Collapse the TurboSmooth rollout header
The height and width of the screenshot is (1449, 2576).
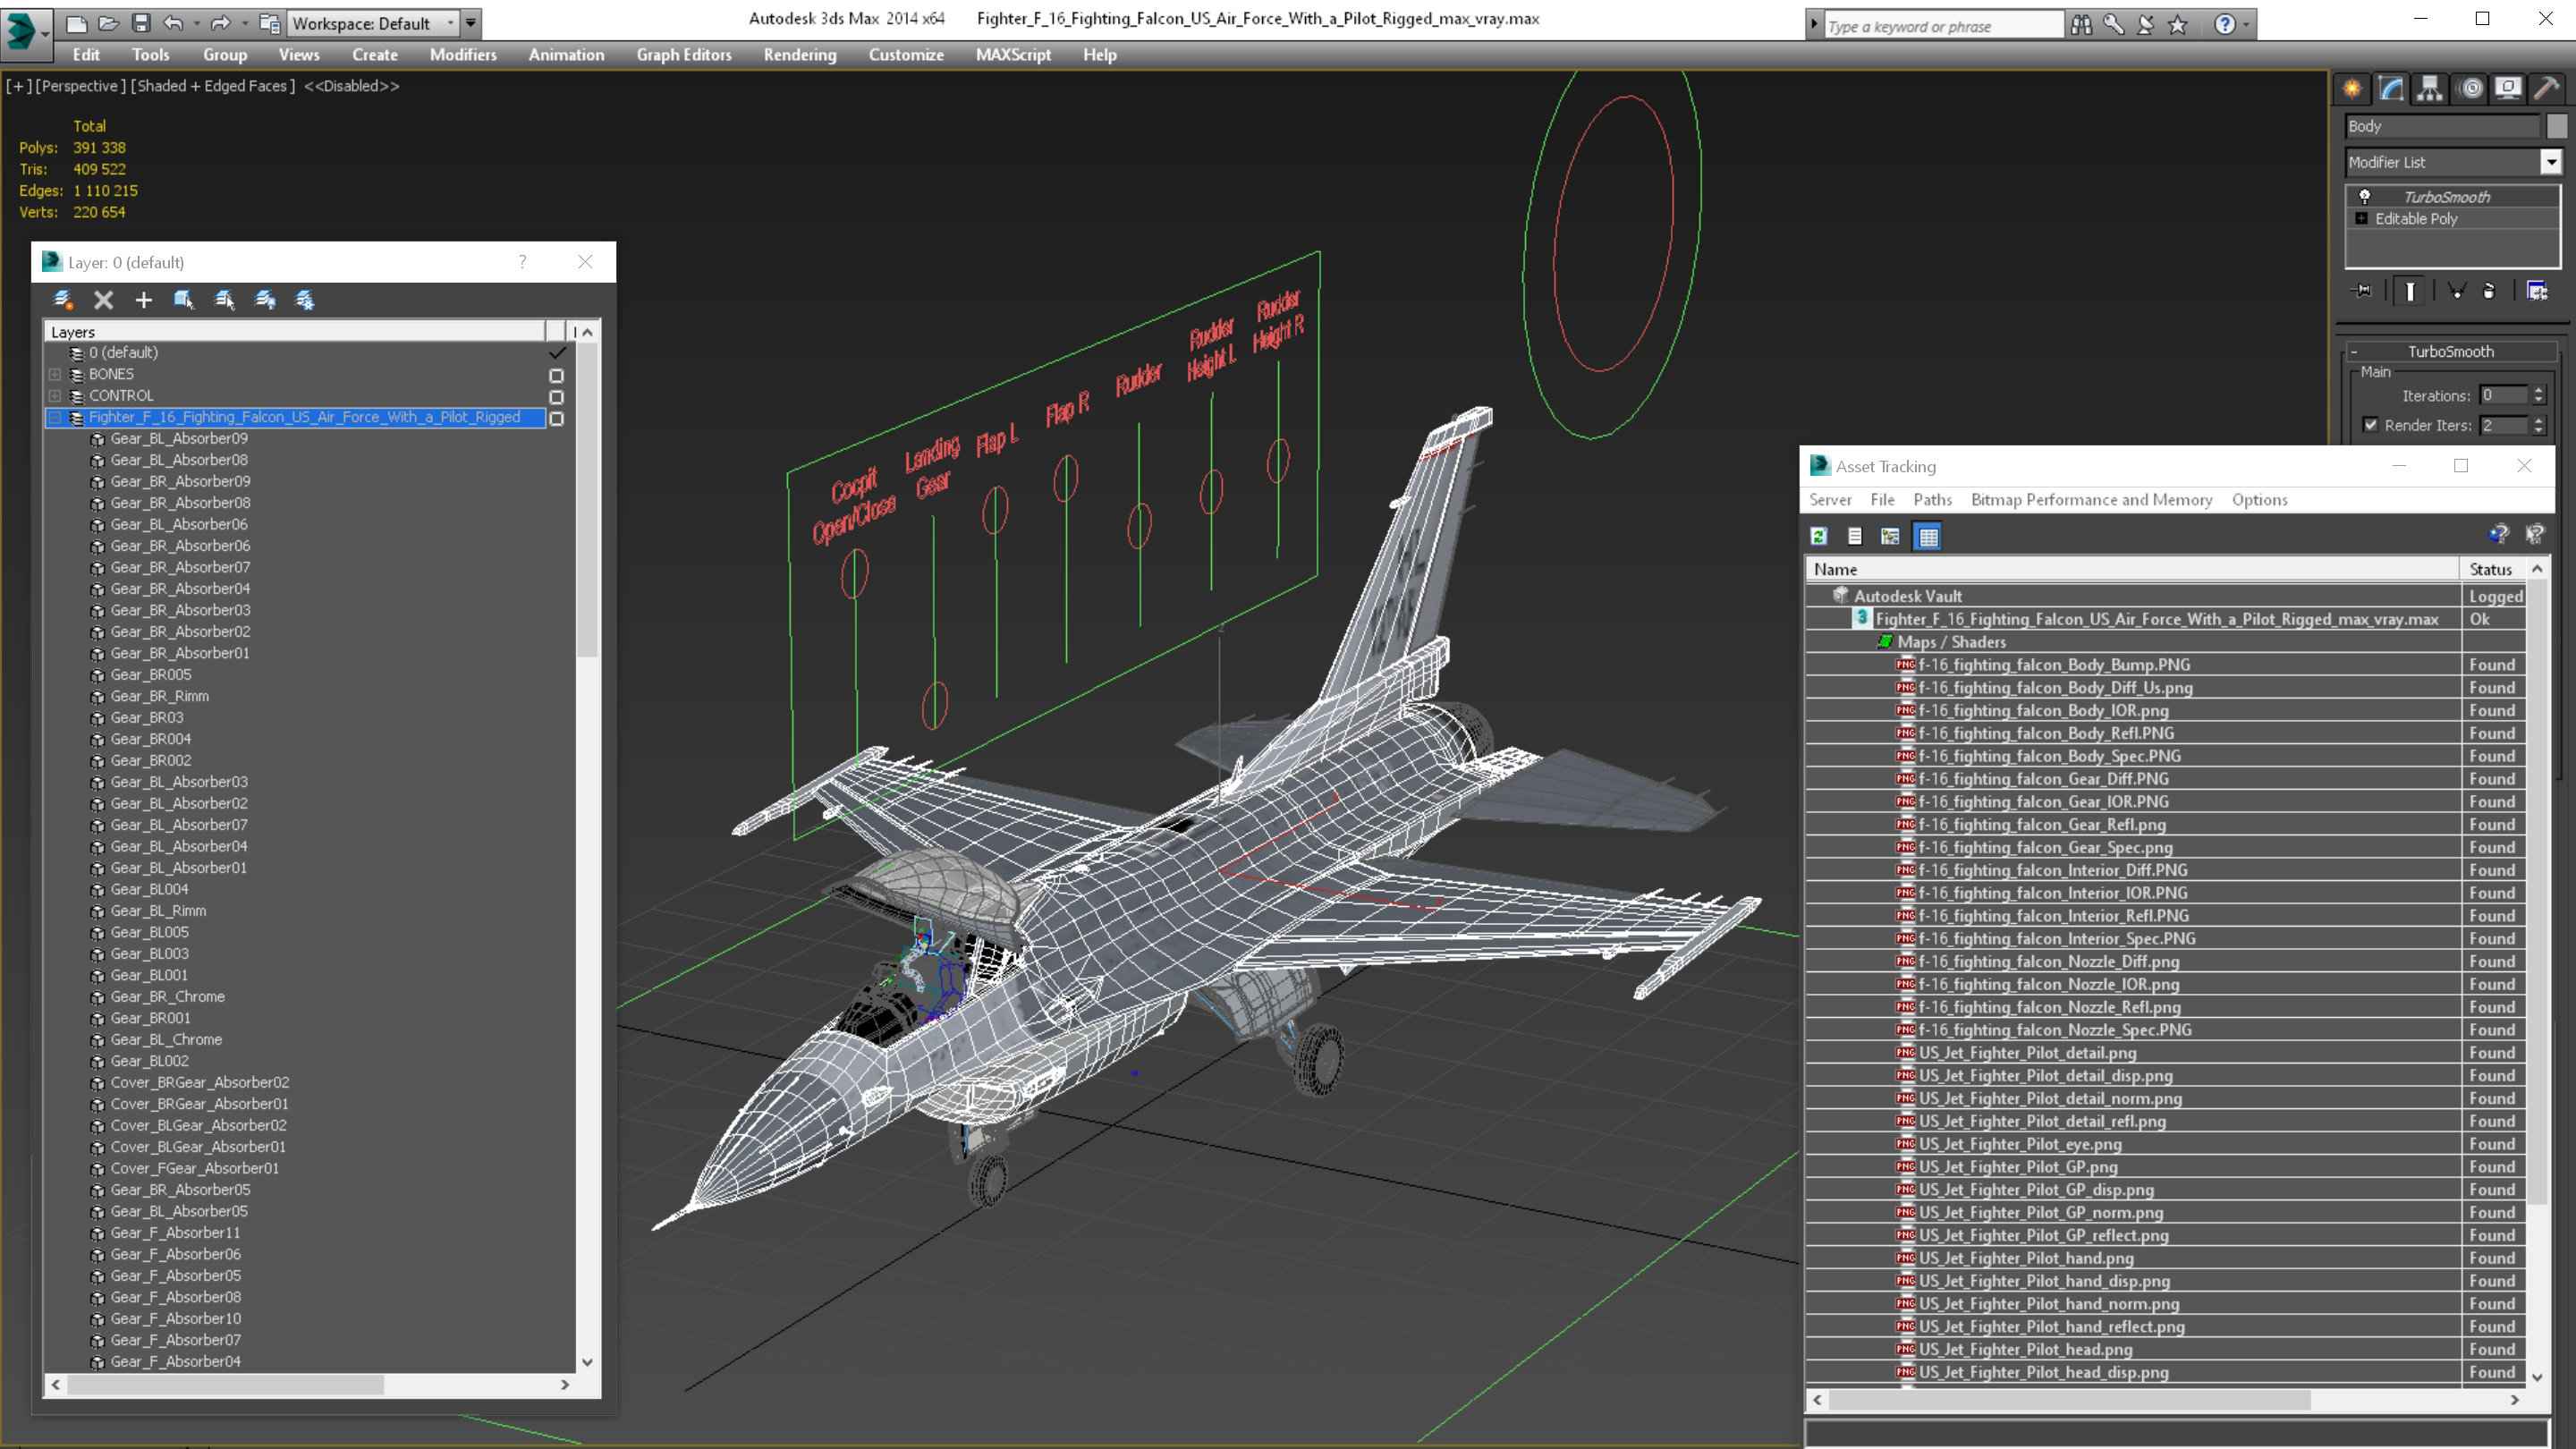[2450, 352]
